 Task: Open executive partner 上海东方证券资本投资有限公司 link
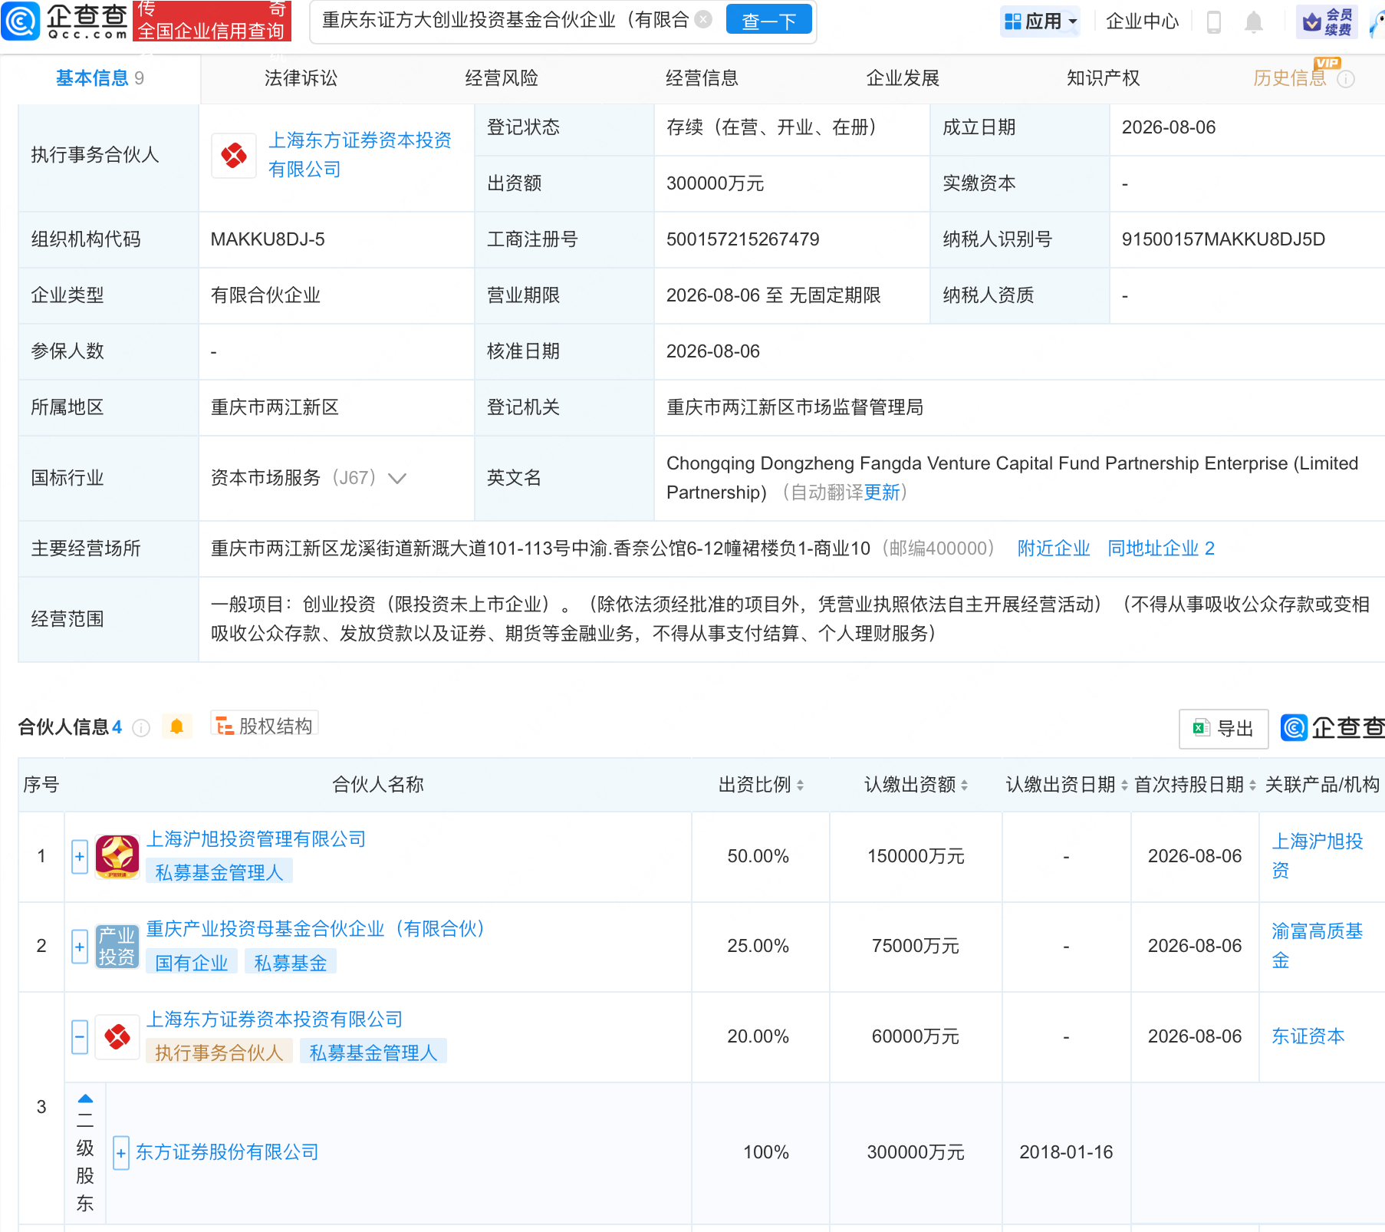360,155
